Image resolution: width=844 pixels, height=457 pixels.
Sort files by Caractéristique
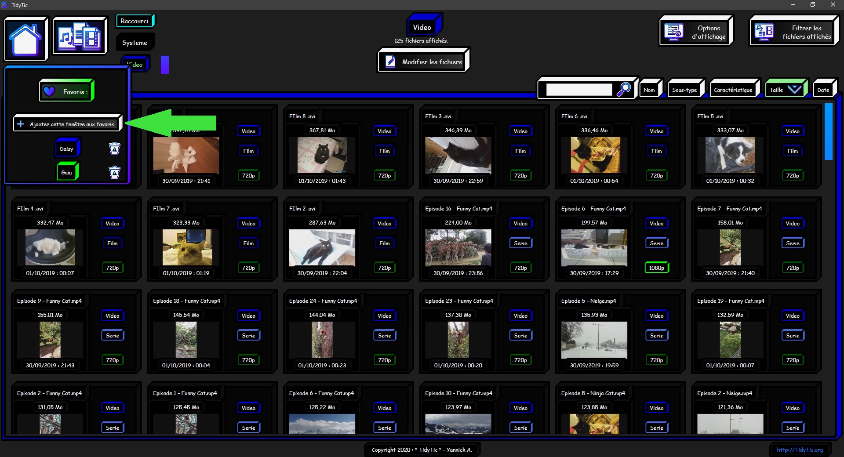click(x=733, y=90)
